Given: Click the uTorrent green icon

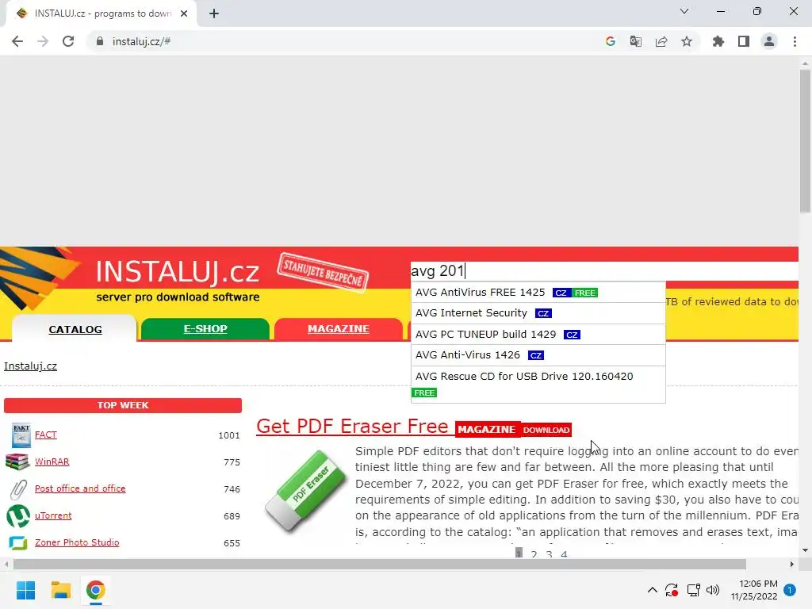Looking at the screenshot, I should [18, 515].
